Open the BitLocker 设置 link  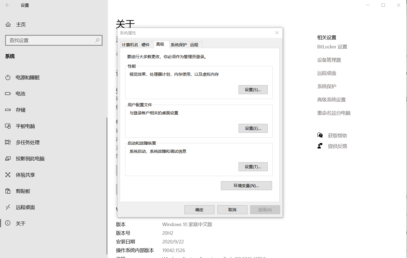pyautogui.click(x=332, y=47)
